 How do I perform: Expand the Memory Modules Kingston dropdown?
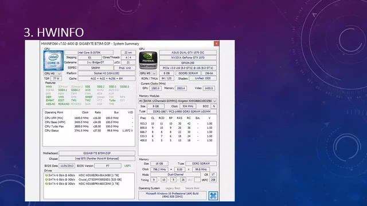177,101
